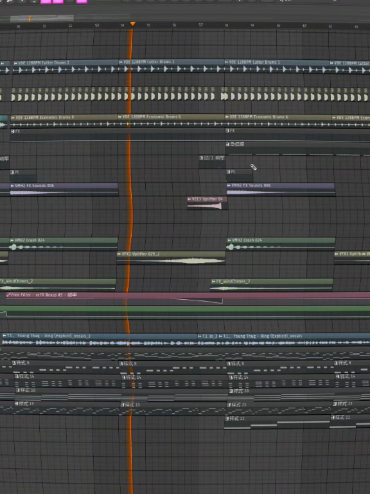Image resolution: width=370 pixels, height=494 pixels.
Task: Select VDE 128BPM Cutter Drums 1 clip at bar 50
Action: coord(66,67)
